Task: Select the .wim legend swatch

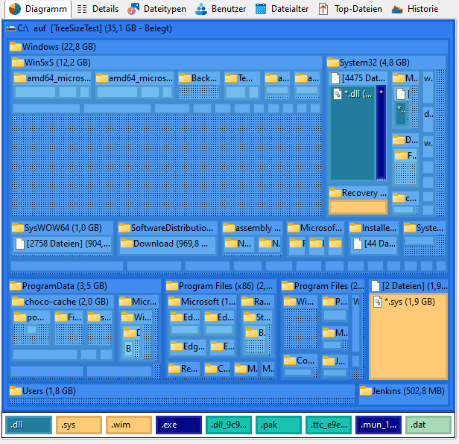Action: 129,425
